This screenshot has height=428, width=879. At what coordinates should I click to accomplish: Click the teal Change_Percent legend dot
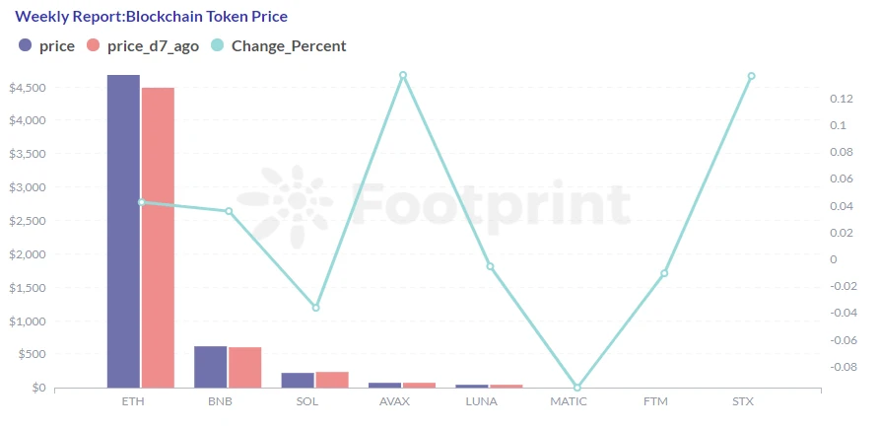(x=218, y=45)
